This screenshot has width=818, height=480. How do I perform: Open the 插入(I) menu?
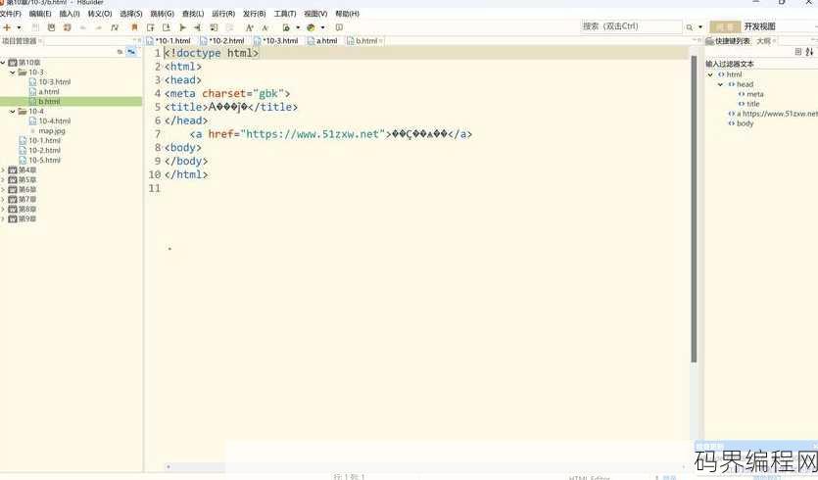tap(70, 14)
